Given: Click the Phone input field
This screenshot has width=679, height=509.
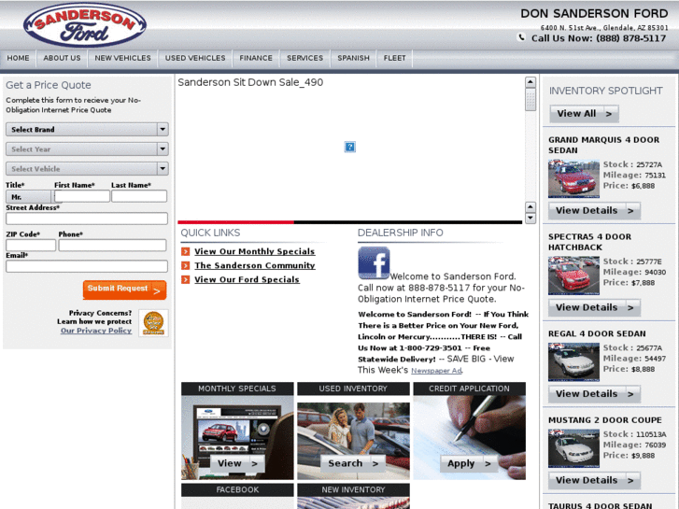Looking at the screenshot, I should point(113,246).
